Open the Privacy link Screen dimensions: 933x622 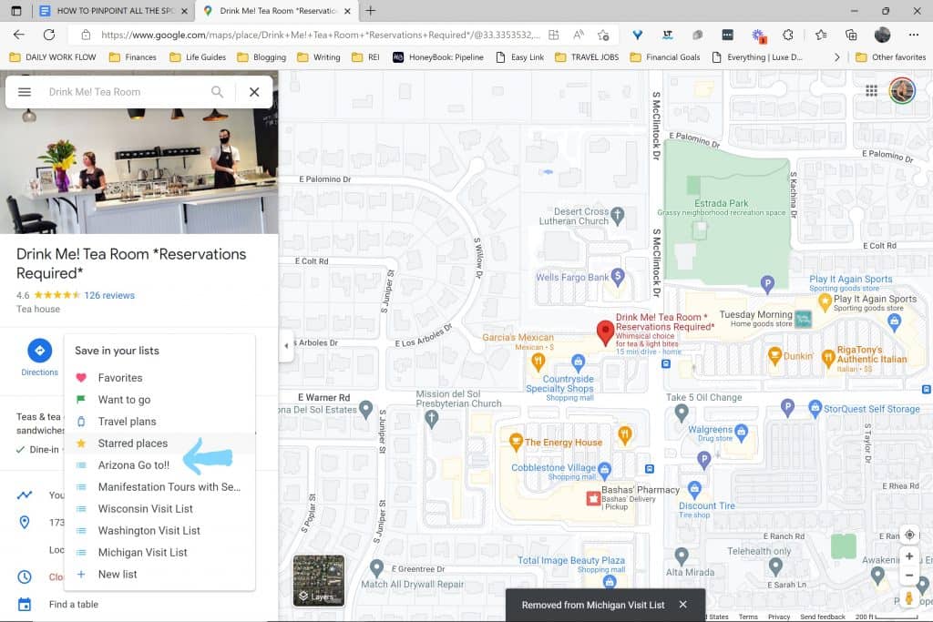(x=779, y=617)
